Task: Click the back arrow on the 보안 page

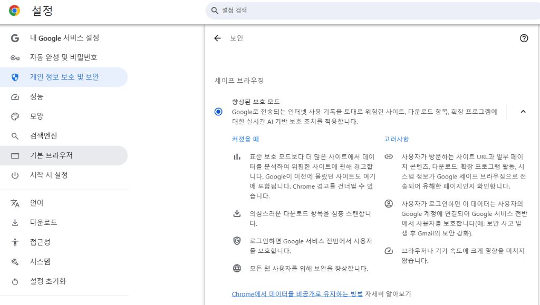Action: pyautogui.click(x=218, y=38)
